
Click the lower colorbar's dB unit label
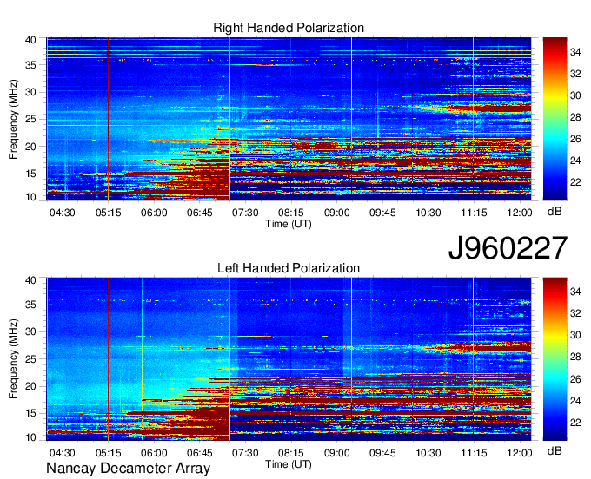(554, 450)
